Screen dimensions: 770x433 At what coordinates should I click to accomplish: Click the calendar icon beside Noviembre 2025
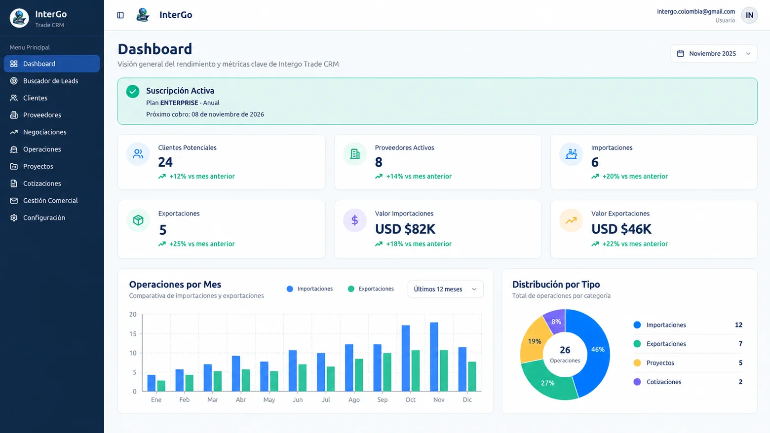(681, 53)
